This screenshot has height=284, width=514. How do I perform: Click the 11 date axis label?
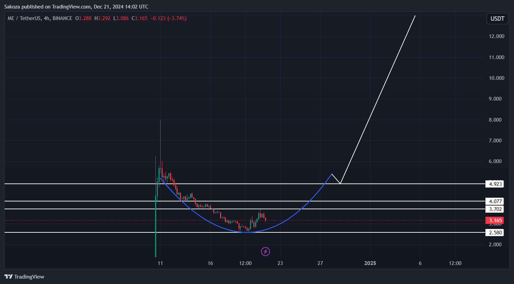[x=160, y=263]
